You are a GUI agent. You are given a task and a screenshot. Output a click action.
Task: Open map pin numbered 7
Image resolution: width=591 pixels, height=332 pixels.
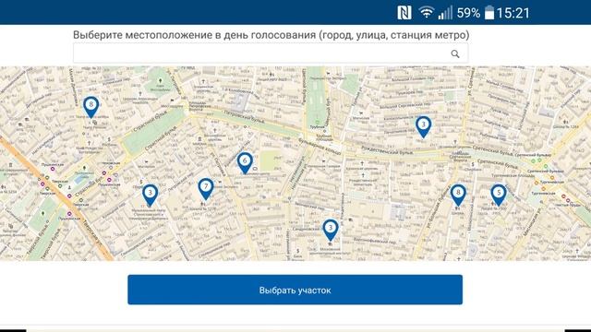click(x=206, y=188)
